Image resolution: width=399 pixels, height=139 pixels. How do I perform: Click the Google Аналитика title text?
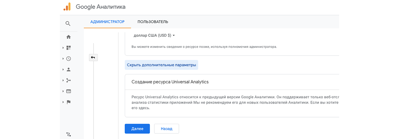pos(101,7)
